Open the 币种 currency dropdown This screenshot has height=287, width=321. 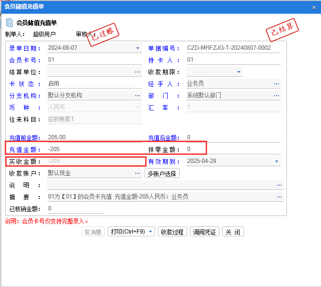(138, 108)
